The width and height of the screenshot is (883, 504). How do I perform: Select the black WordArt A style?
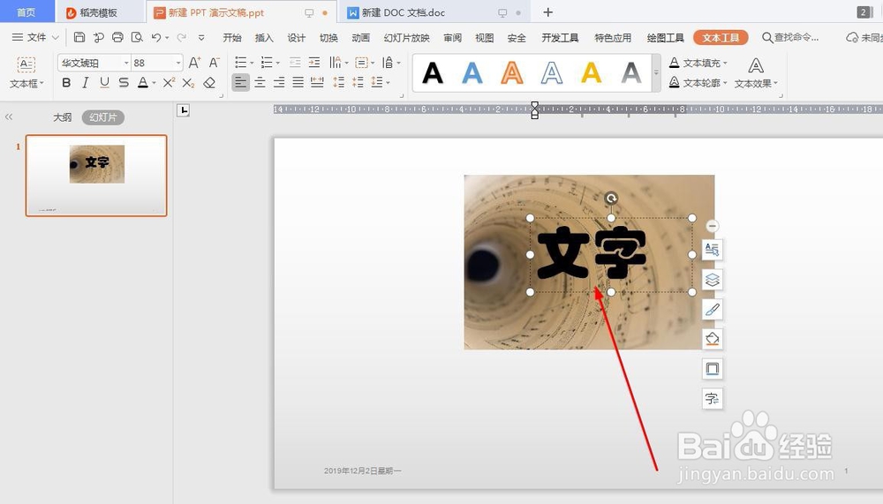click(433, 72)
